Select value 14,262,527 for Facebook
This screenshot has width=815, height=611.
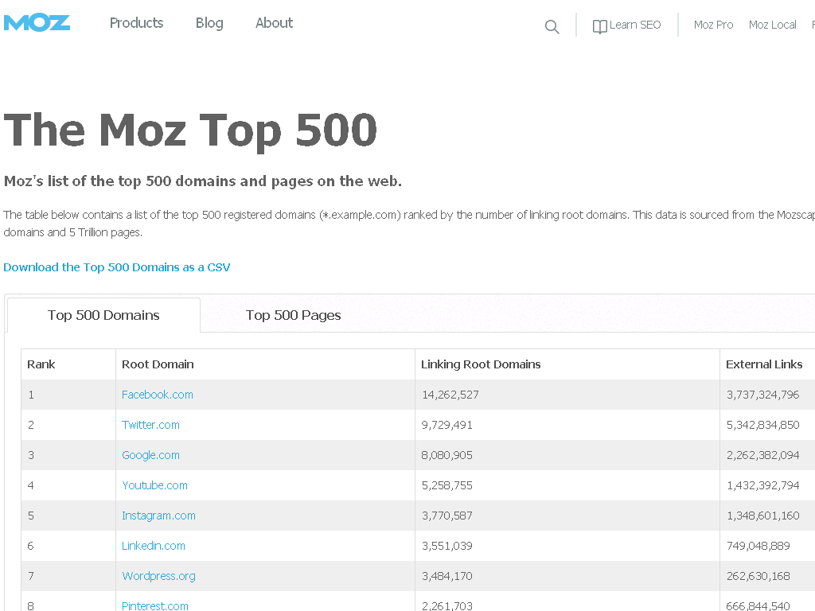[450, 395]
